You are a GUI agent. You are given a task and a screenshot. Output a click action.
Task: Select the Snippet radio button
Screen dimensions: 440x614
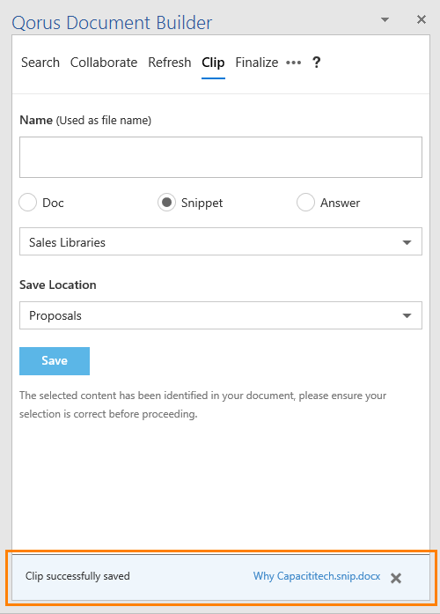pos(166,203)
